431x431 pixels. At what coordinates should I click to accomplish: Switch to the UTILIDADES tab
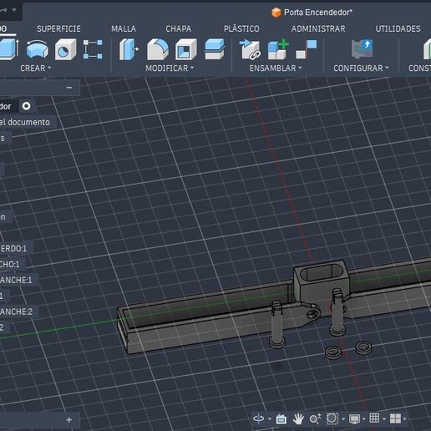[398, 28]
